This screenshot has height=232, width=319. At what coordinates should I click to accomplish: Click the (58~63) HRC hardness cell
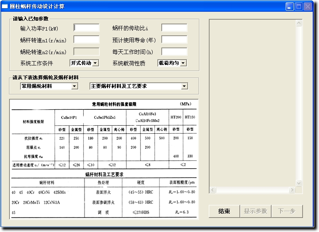141,202
